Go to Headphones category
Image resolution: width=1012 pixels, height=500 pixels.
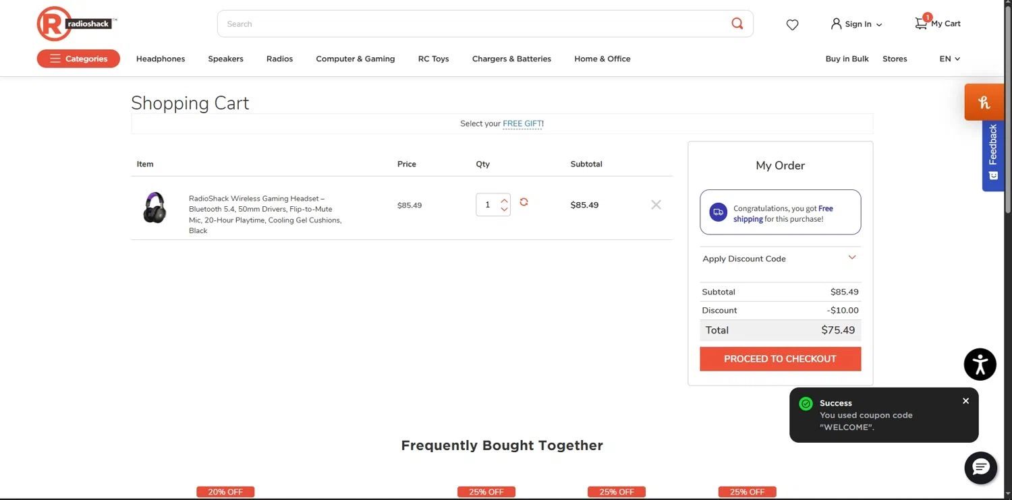coord(161,59)
